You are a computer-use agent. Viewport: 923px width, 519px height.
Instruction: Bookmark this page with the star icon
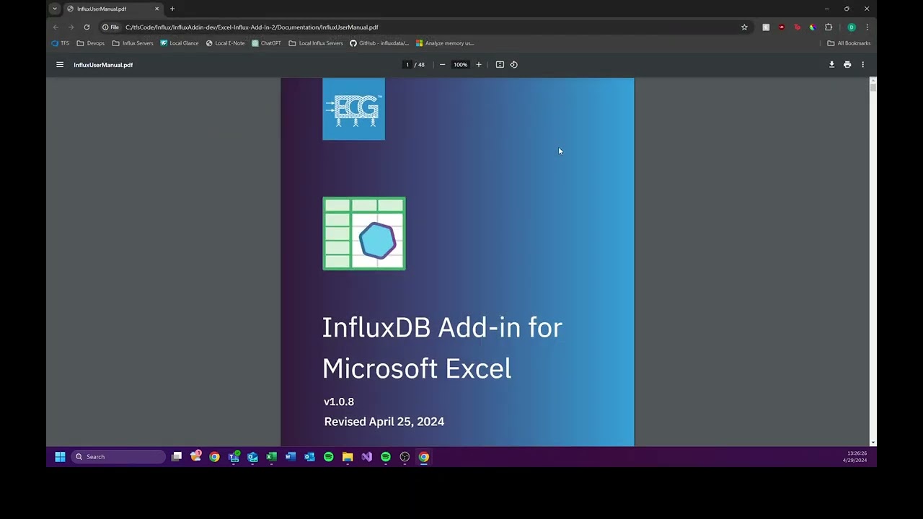(744, 27)
